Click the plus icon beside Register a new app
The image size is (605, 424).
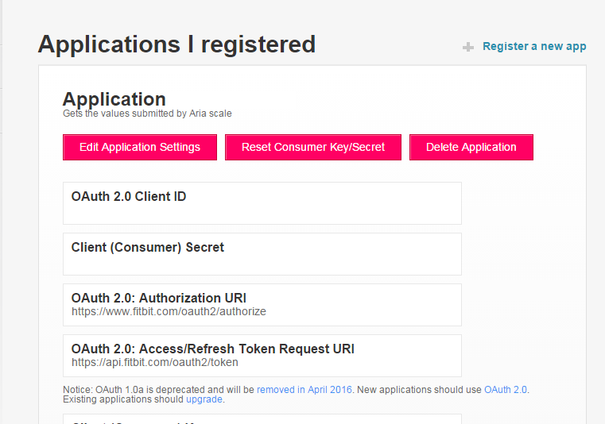click(468, 47)
